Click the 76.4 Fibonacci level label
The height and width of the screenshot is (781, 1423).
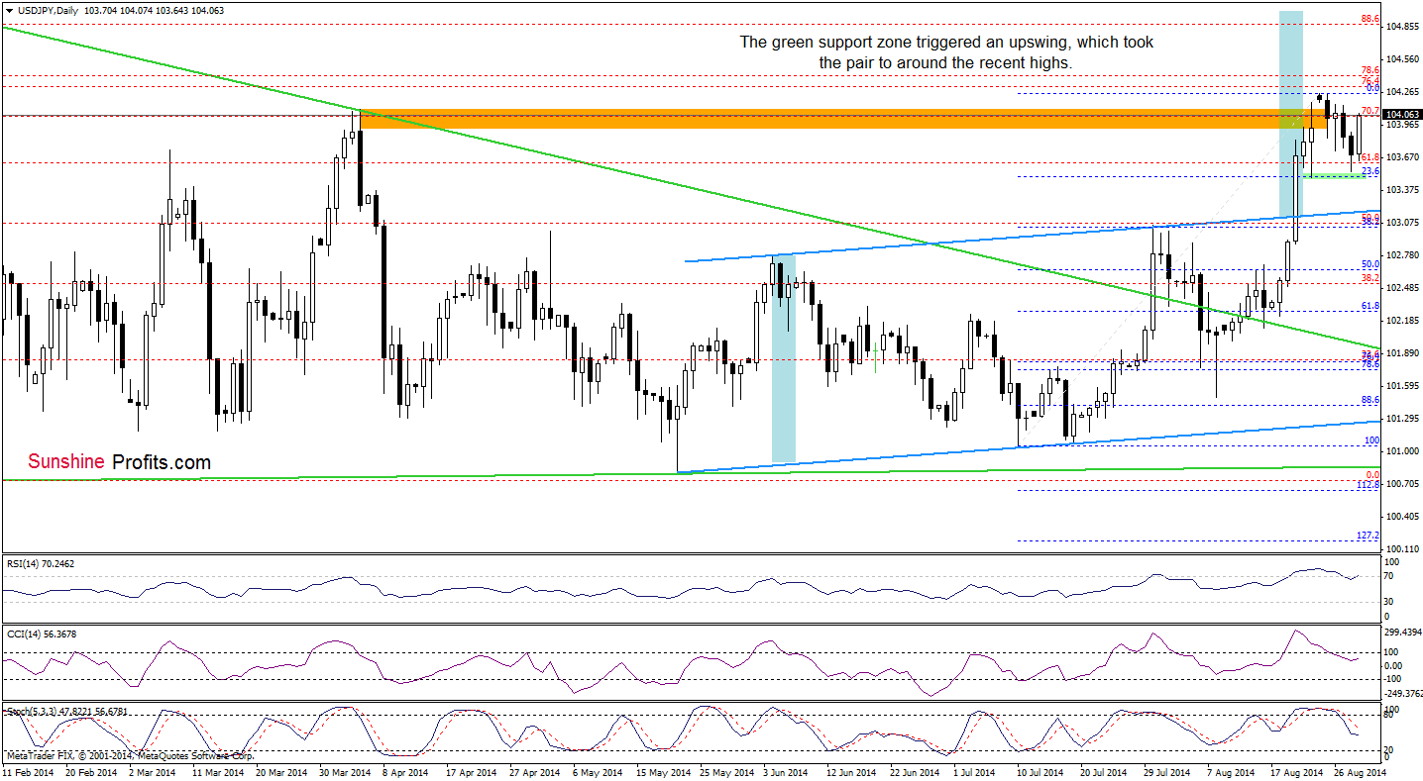pyautogui.click(x=1371, y=80)
